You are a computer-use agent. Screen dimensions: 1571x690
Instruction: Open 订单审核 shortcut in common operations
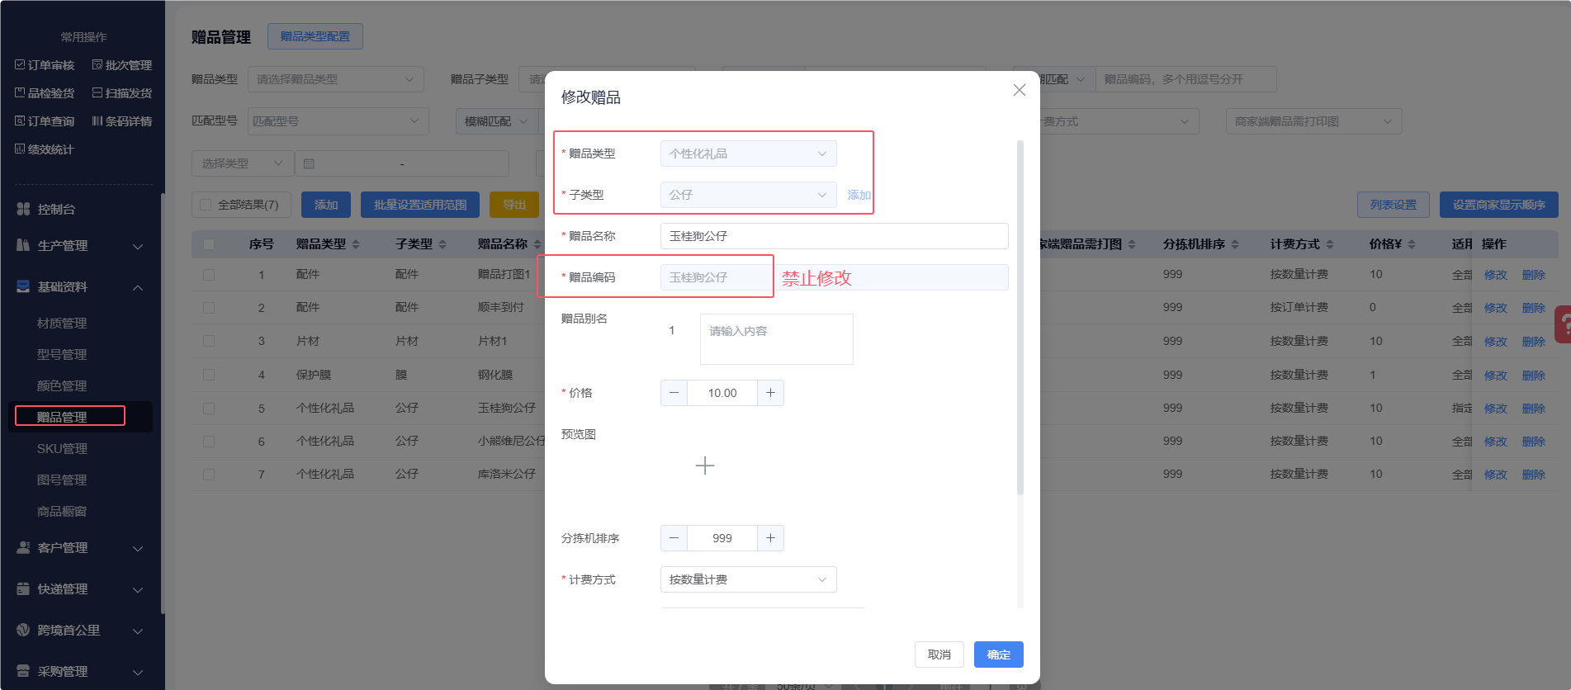(45, 65)
